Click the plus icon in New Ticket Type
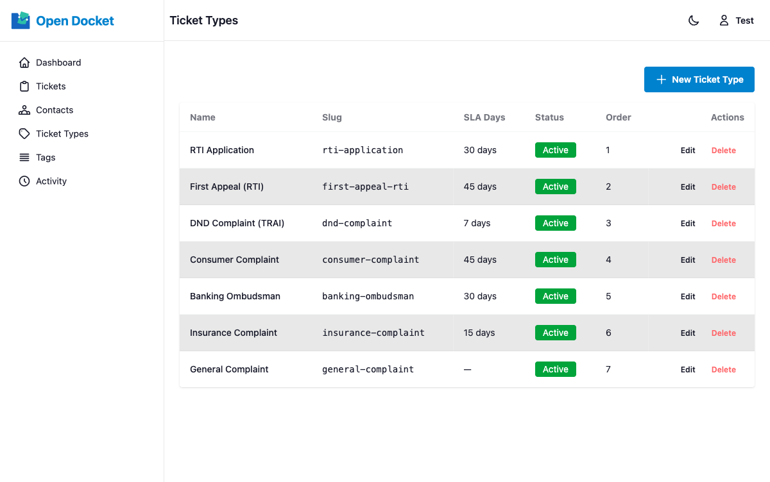The image size is (770, 482). (661, 79)
